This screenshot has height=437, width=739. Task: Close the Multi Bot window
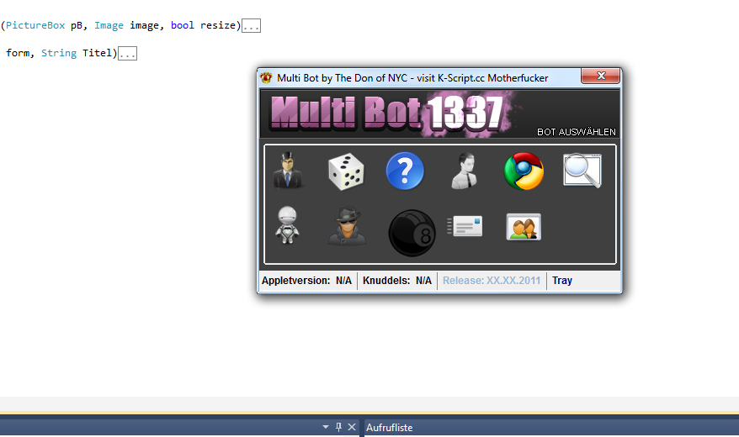click(600, 76)
